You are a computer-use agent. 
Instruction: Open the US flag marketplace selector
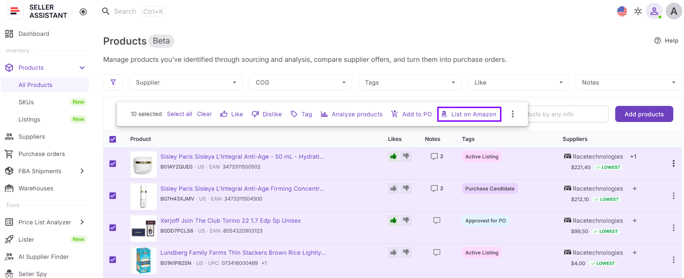(622, 11)
